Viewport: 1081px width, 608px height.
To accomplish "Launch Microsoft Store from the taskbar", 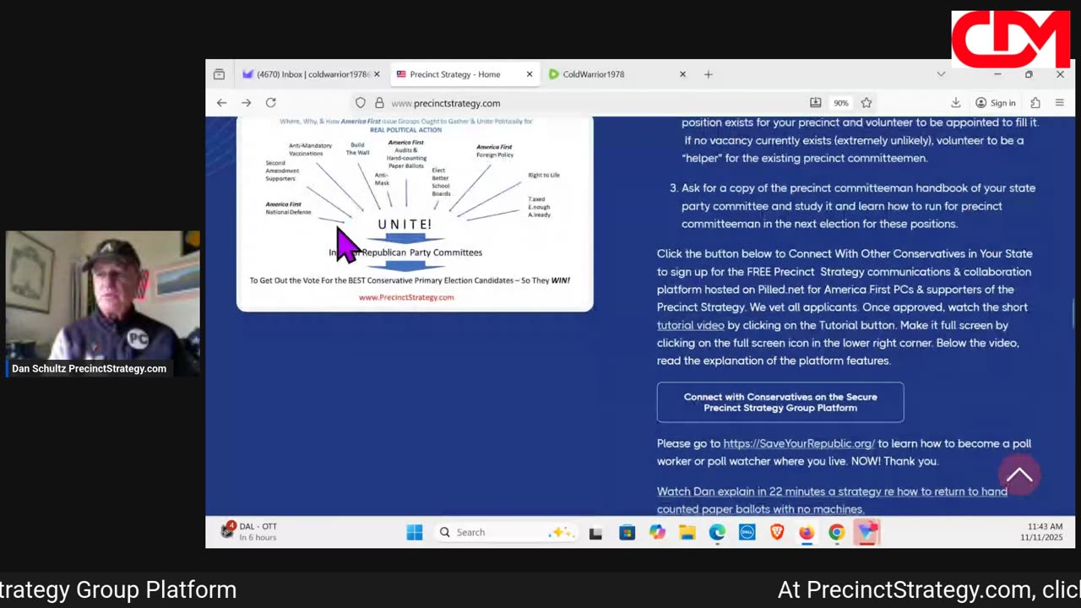I will click(627, 532).
